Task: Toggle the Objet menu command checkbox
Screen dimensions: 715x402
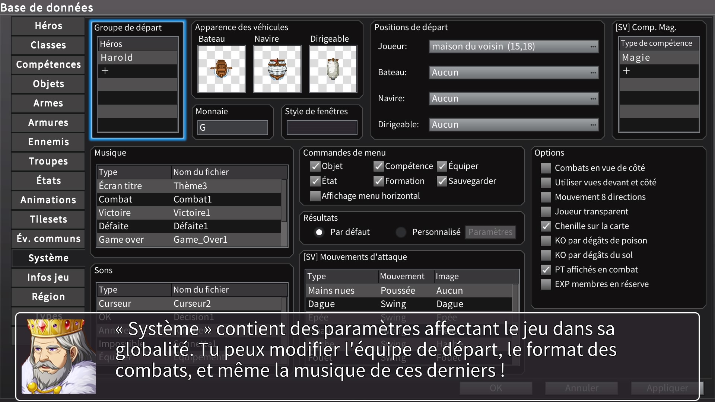Action: pos(315,166)
